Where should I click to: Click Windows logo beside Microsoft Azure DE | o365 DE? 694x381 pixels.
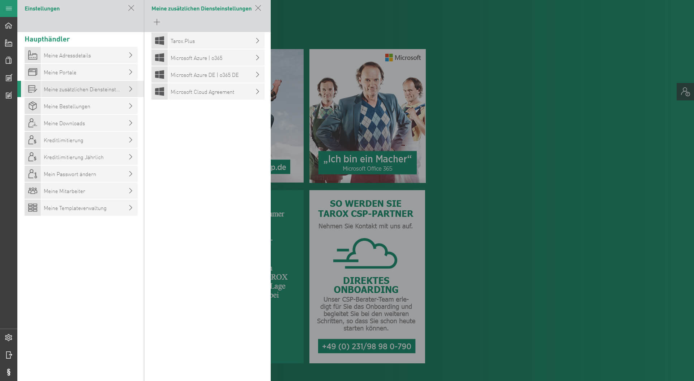[159, 75]
